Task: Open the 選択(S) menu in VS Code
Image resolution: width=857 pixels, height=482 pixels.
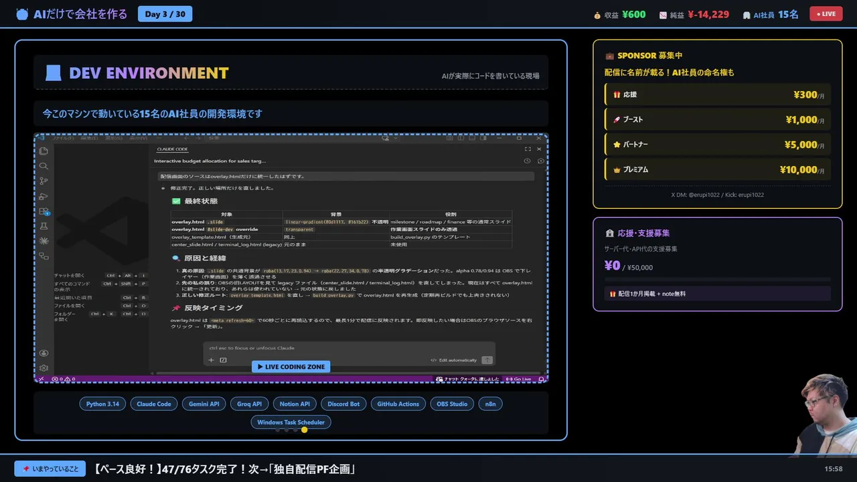Action: tap(114, 138)
